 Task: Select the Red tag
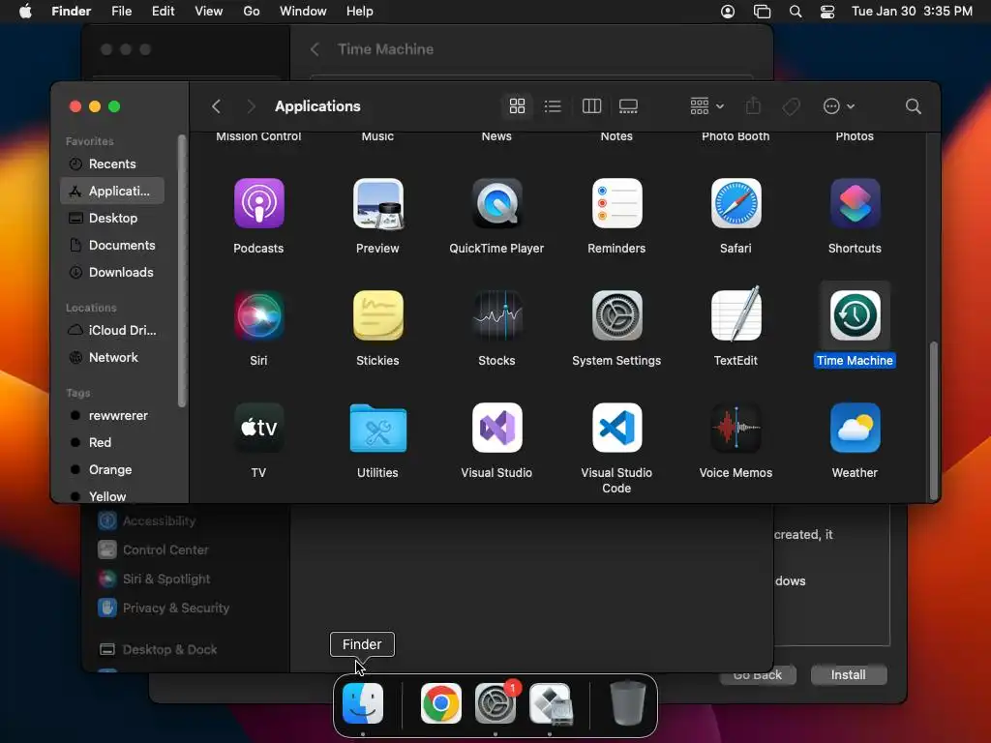[x=112, y=443]
